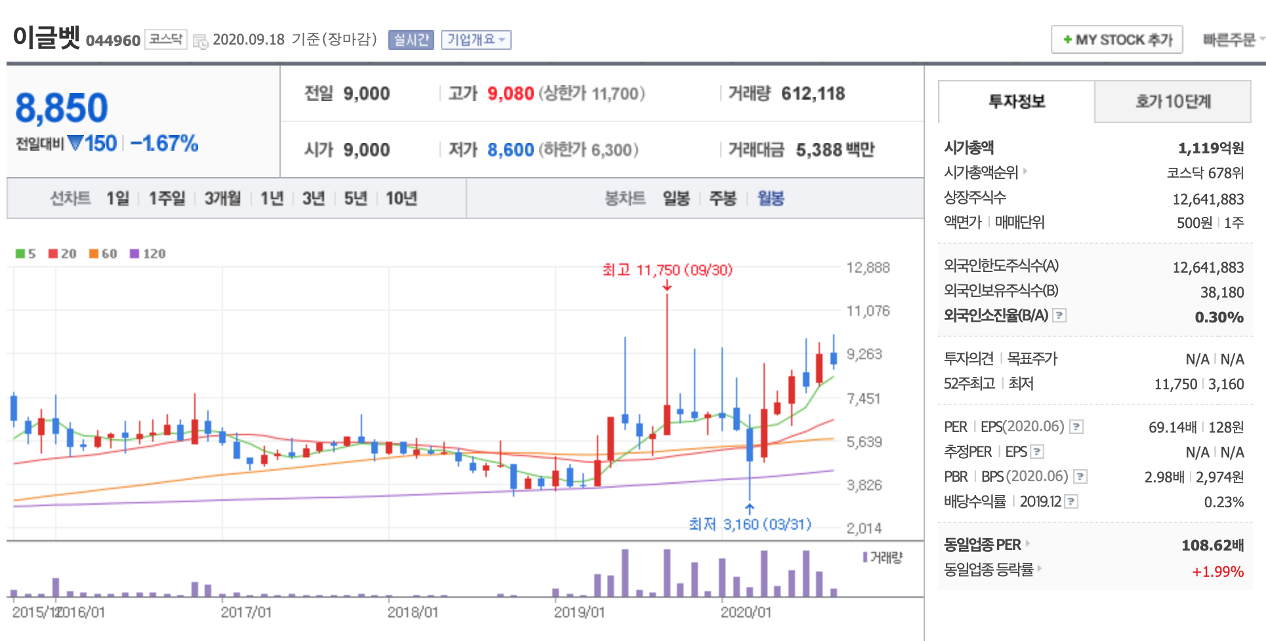Click the 거래대금 value 5,388 백만
Image resolution: width=1266 pixels, height=641 pixels.
(835, 149)
